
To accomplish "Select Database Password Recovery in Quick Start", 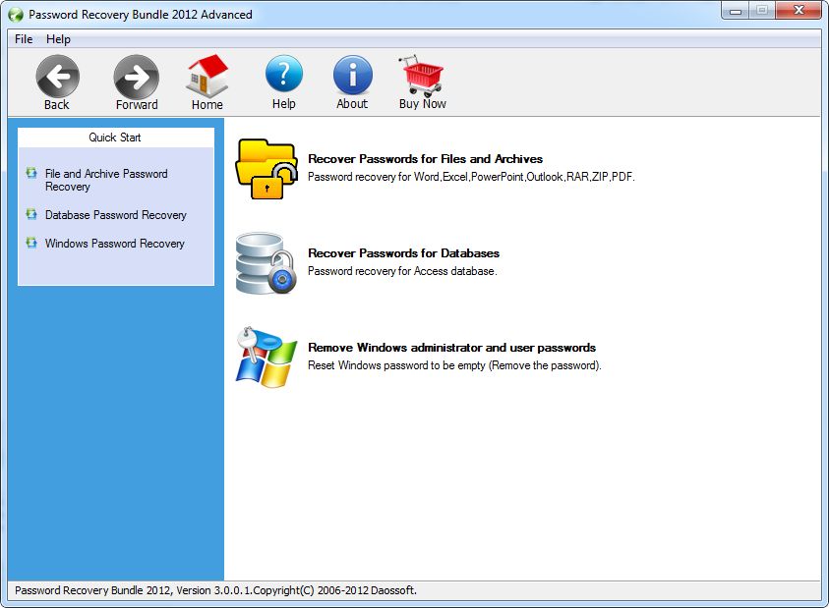I will click(115, 215).
